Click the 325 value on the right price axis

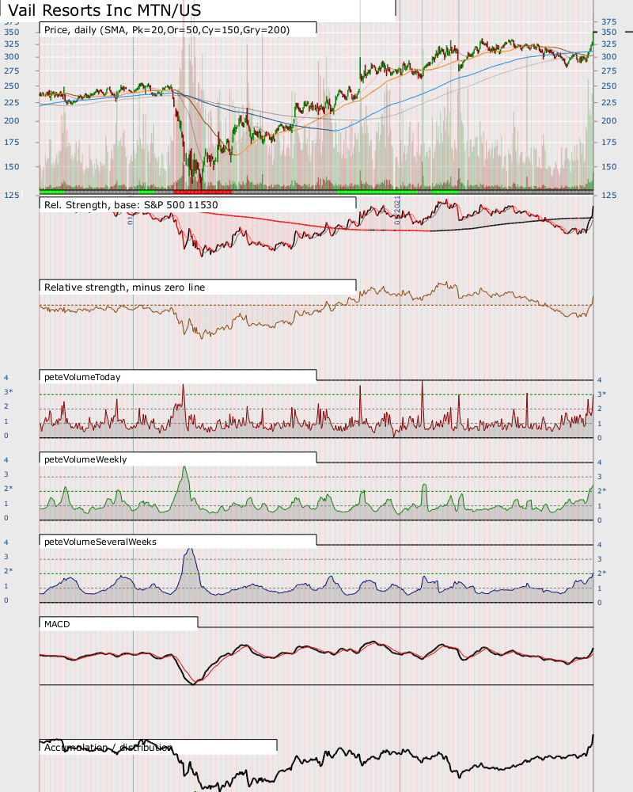(x=608, y=44)
